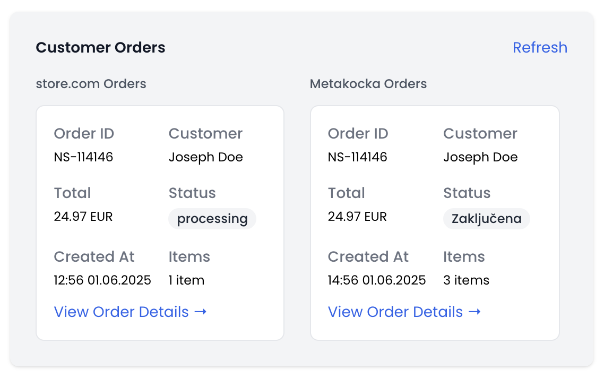The image size is (604, 378).
Task: Click order ID NS-114146 in Metakocka card
Action: pyautogui.click(x=357, y=157)
